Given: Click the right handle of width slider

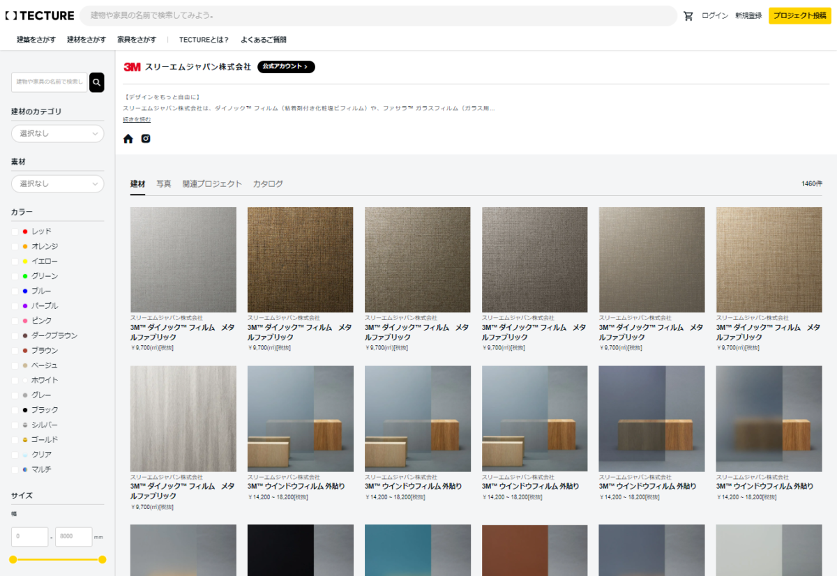Looking at the screenshot, I should coord(103,559).
